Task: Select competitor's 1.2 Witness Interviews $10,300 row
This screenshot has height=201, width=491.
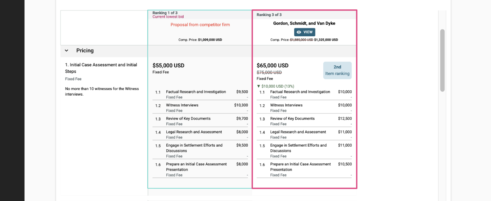Action: point(200,107)
